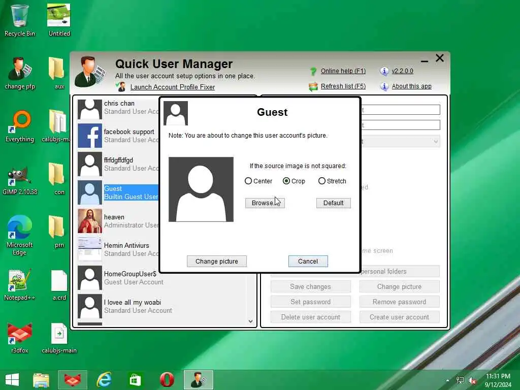Select the ffrfdgffdfgd user avatar
Image resolution: width=520 pixels, height=390 pixels.
pos(89,164)
